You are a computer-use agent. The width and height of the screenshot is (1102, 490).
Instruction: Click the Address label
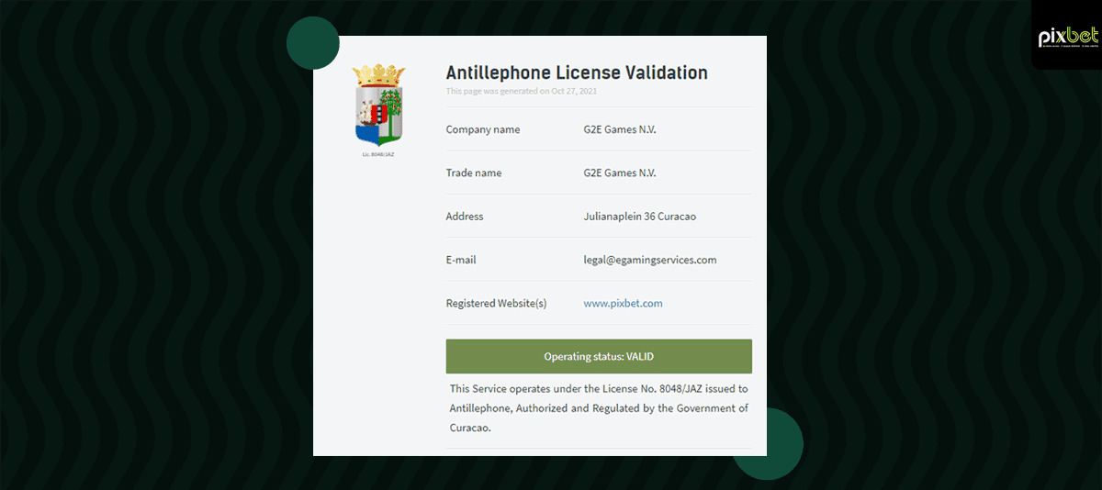pos(465,217)
